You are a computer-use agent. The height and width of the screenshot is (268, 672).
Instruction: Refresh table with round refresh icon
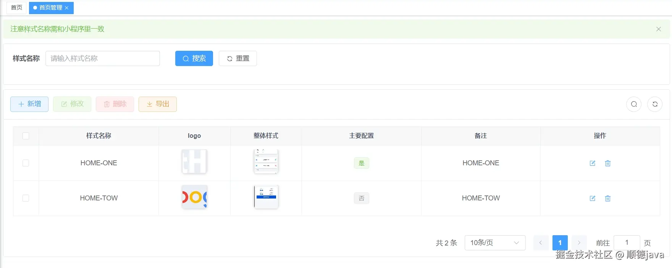click(655, 104)
